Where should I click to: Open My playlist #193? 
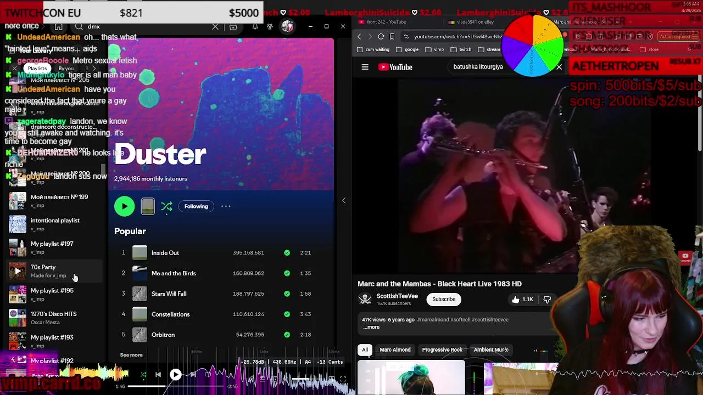click(55, 341)
